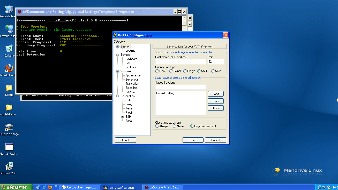Collapse the Terminal category node
The image size is (338, 190).
point(118,55)
